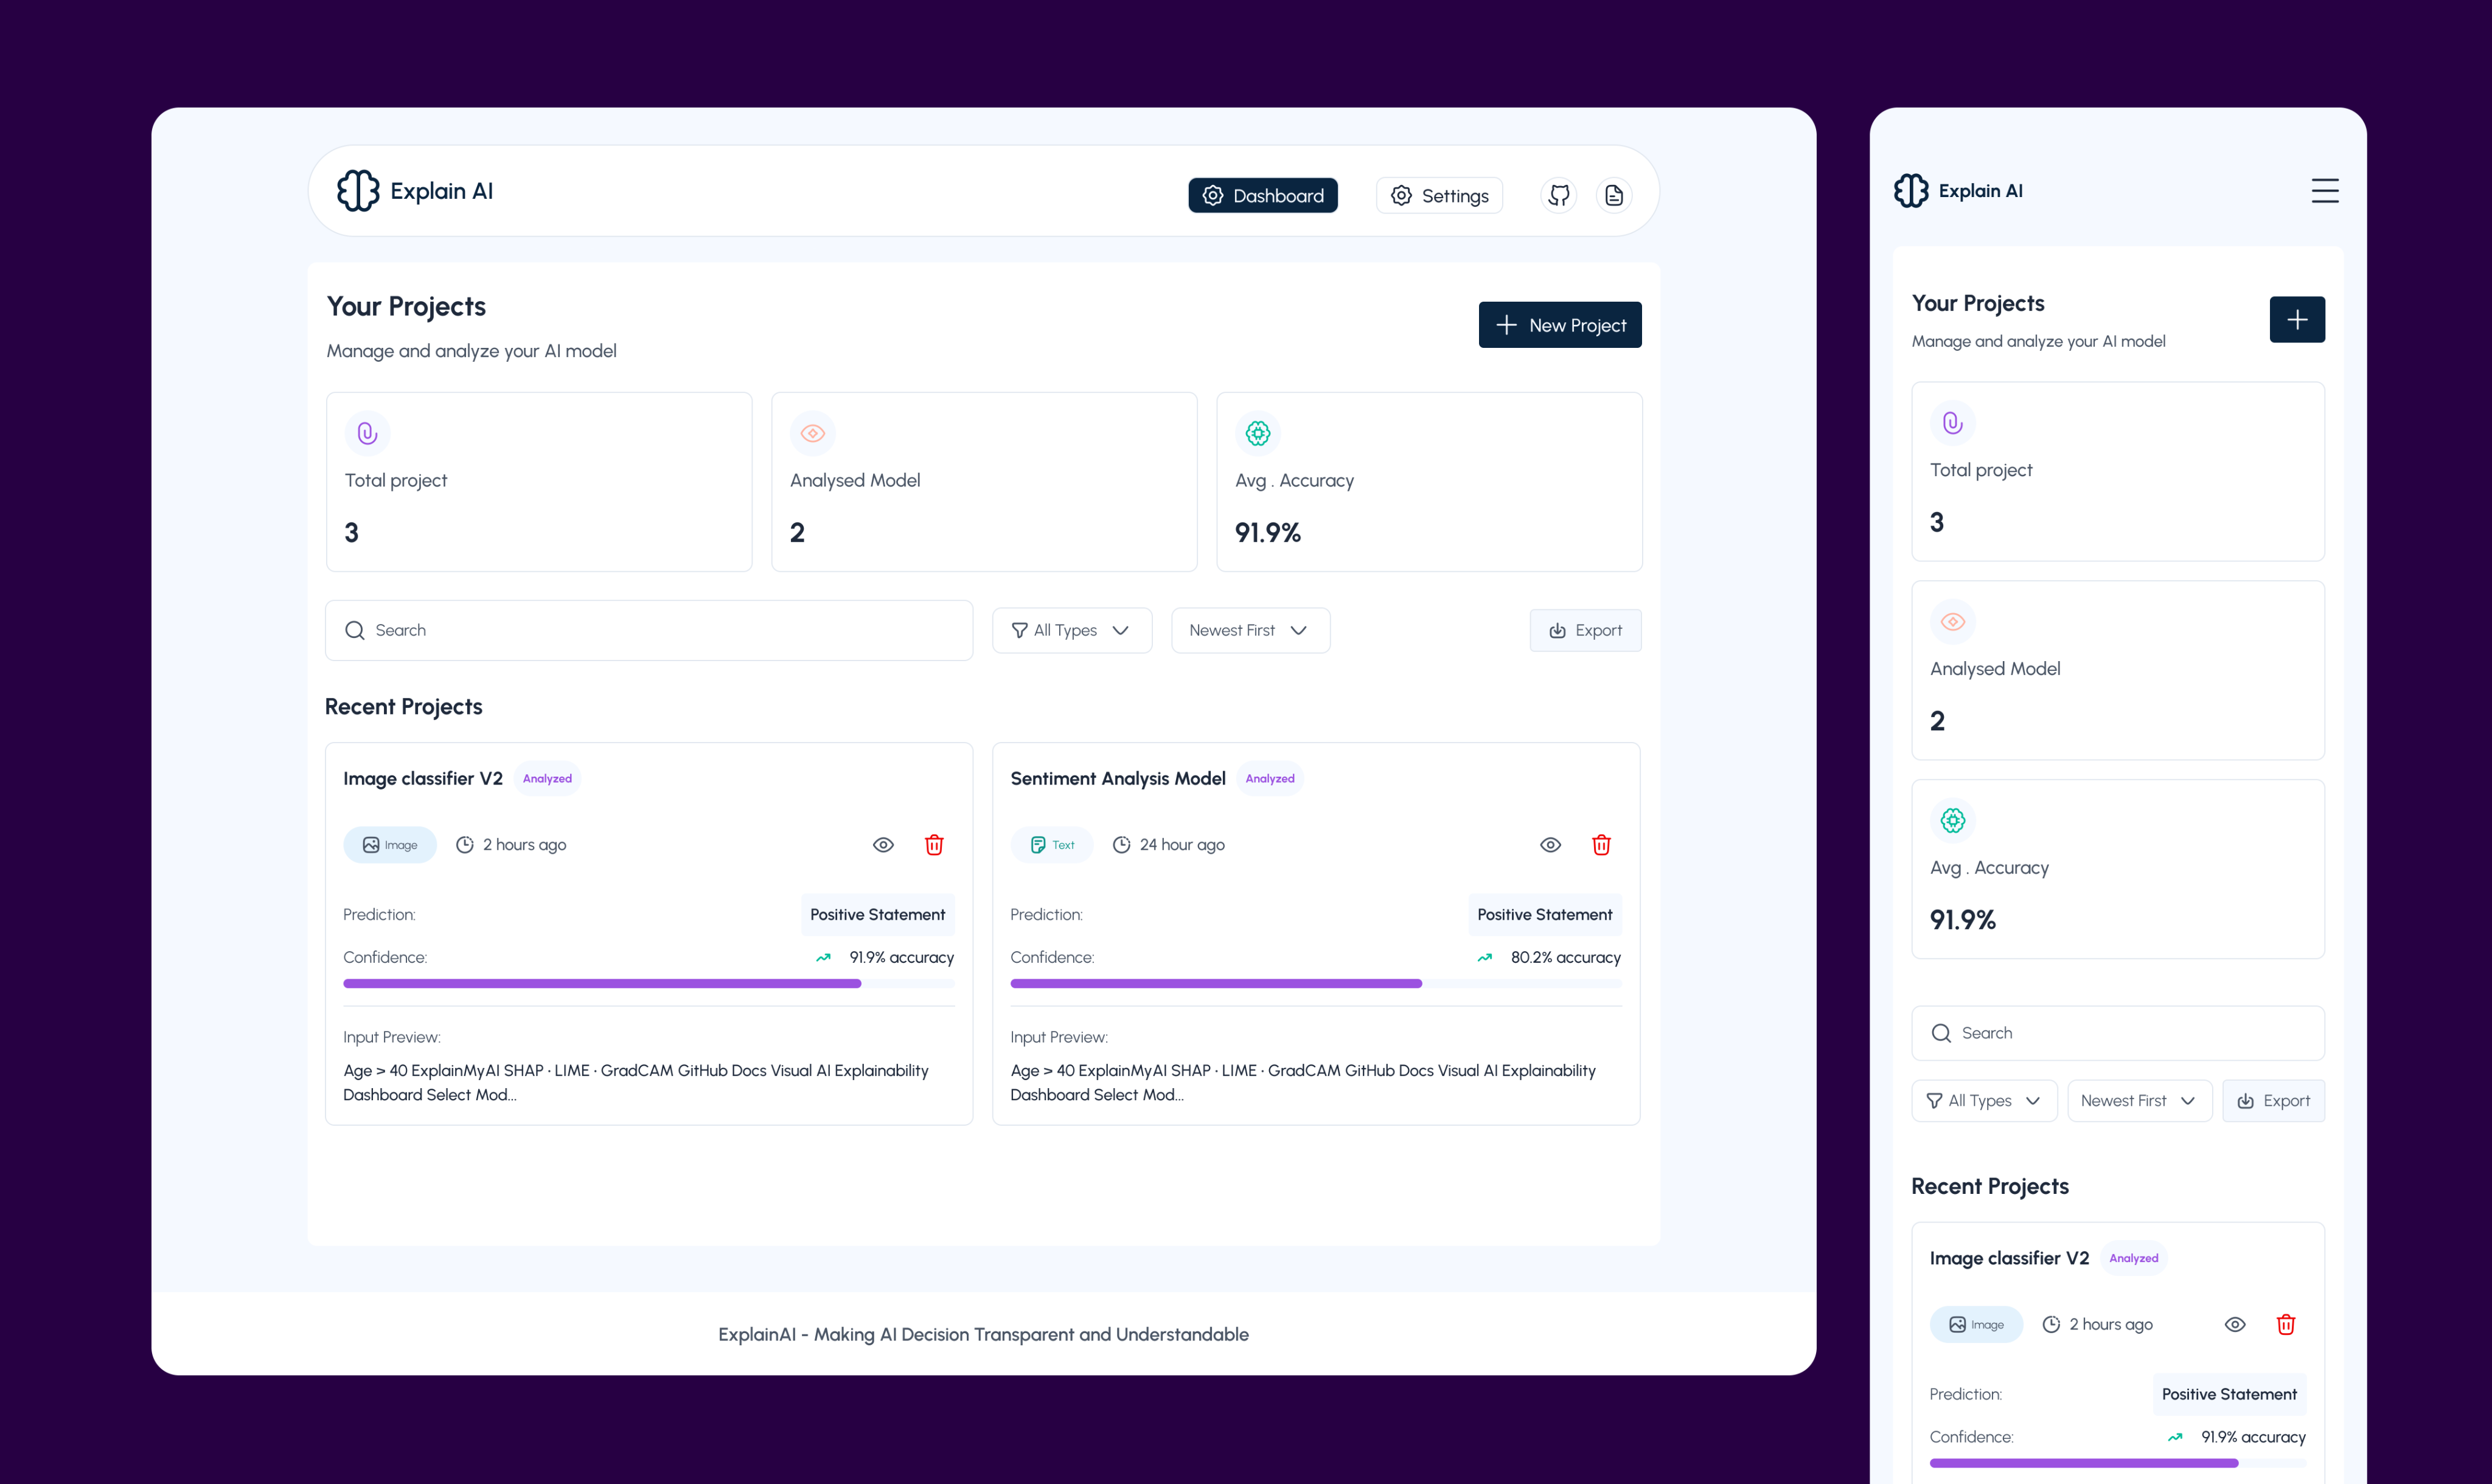Image resolution: width=2492 pixels, height=1484 pixels.
Task: Switch to the Dashboard tab
Action: pos(1262,196)
